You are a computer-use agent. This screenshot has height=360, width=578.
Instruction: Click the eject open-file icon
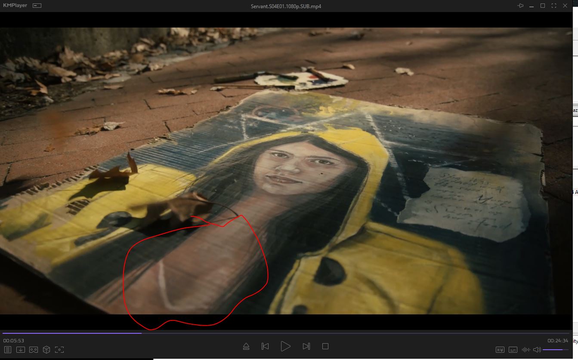coord(246,346)
